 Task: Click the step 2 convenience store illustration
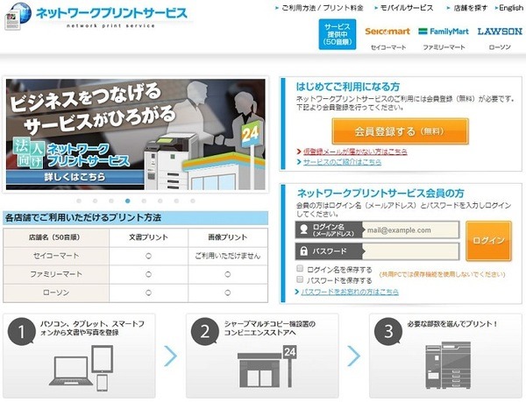(x=267, y=366)
